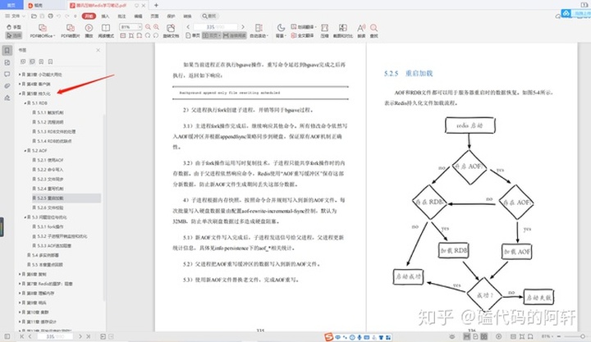
Task: Select the Start ribbon tab
Action: [x=89, y=16]
